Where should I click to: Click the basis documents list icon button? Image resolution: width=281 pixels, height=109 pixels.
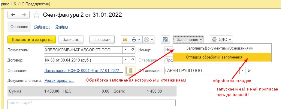pyautogui.click(x=131, y=71)
